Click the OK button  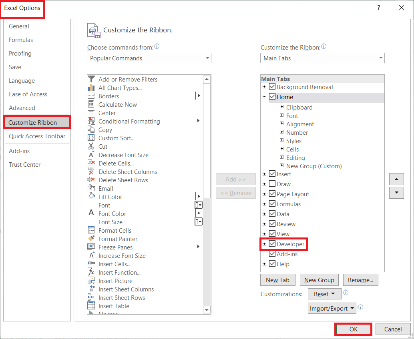coord(353,329)
